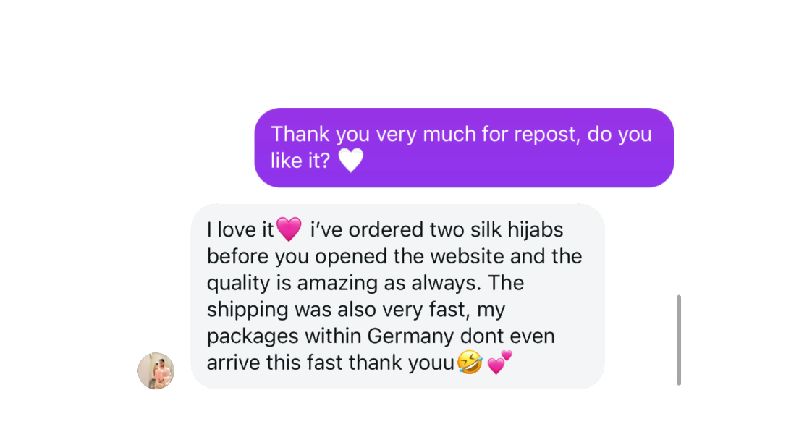Click the word "Germany" in the reply
This screenshot has height=445, width=791.
410,336
